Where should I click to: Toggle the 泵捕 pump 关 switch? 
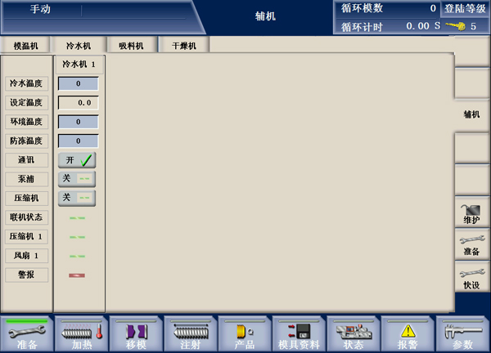pos(77,179)
